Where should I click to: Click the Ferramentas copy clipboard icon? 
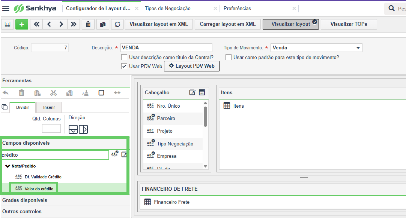pos(69,93)
